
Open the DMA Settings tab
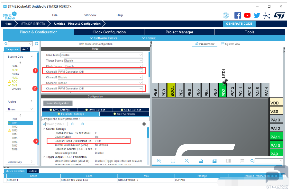pos(95,110)
